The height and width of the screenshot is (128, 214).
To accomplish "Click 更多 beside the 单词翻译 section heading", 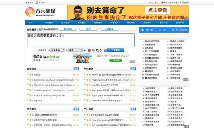I will [x=133, y=69].
